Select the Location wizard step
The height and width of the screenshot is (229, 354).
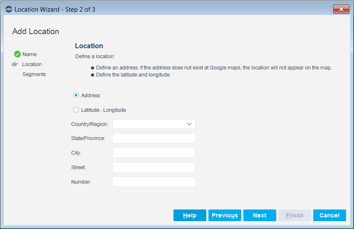pyautogui.click(x=32, y=64)
